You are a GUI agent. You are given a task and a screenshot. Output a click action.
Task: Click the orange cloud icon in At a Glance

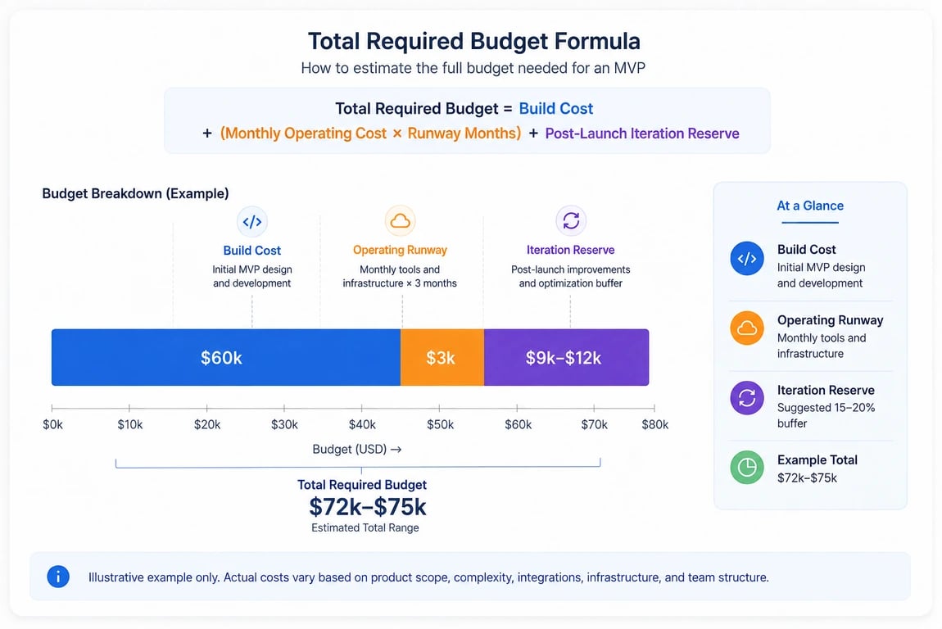(x=747, y=328)
